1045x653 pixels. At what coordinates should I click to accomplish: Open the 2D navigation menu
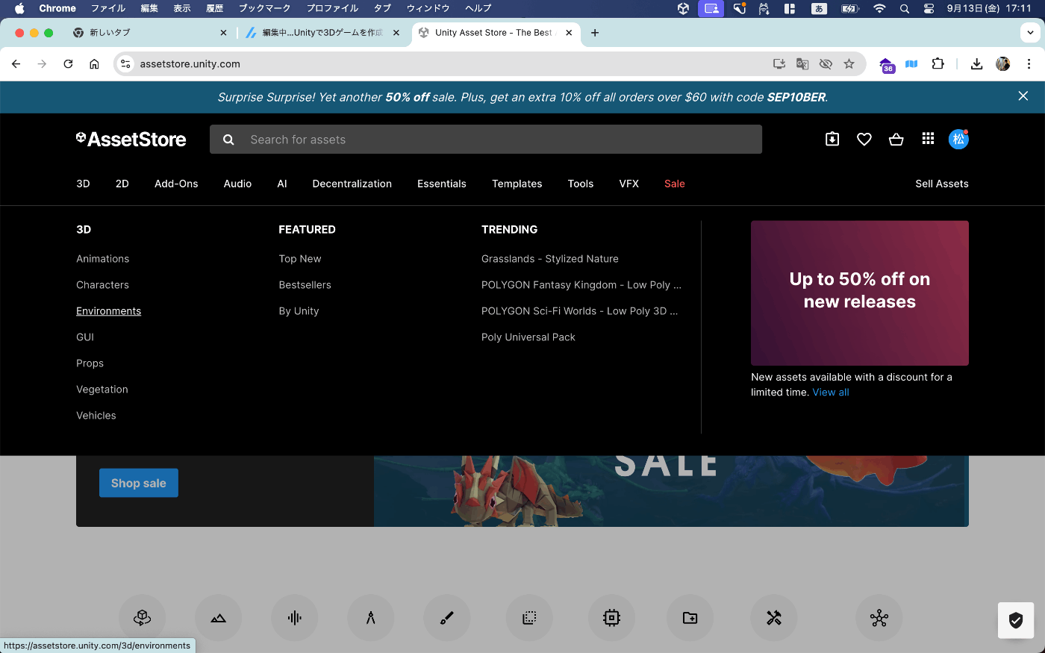(122, 184)
